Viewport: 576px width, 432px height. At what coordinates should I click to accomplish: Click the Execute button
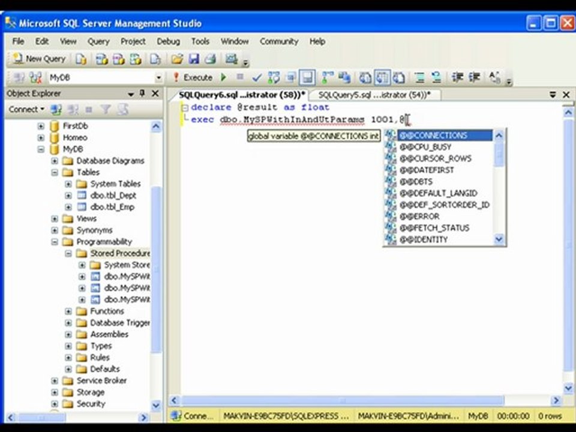(193, 77)
